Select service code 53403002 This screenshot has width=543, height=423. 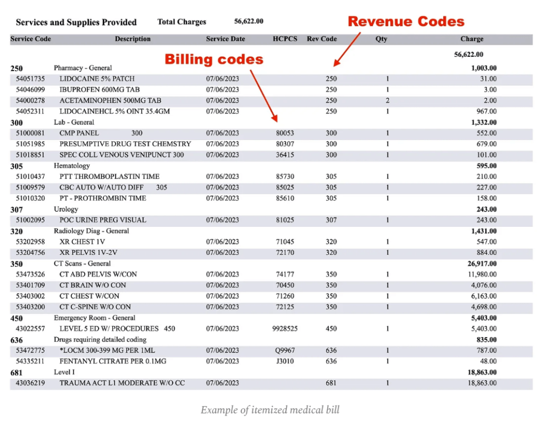(30, 296)
